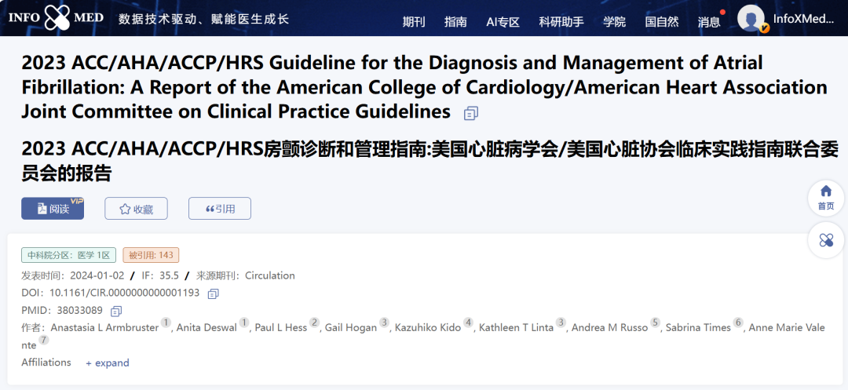Open 消息 notifications
848x390 pixels.
click(709, 22)
